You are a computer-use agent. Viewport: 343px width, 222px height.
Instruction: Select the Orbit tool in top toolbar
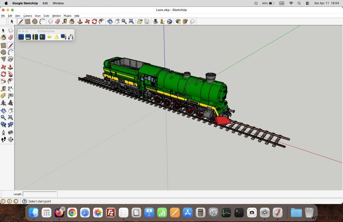click(x=110, y=21)
